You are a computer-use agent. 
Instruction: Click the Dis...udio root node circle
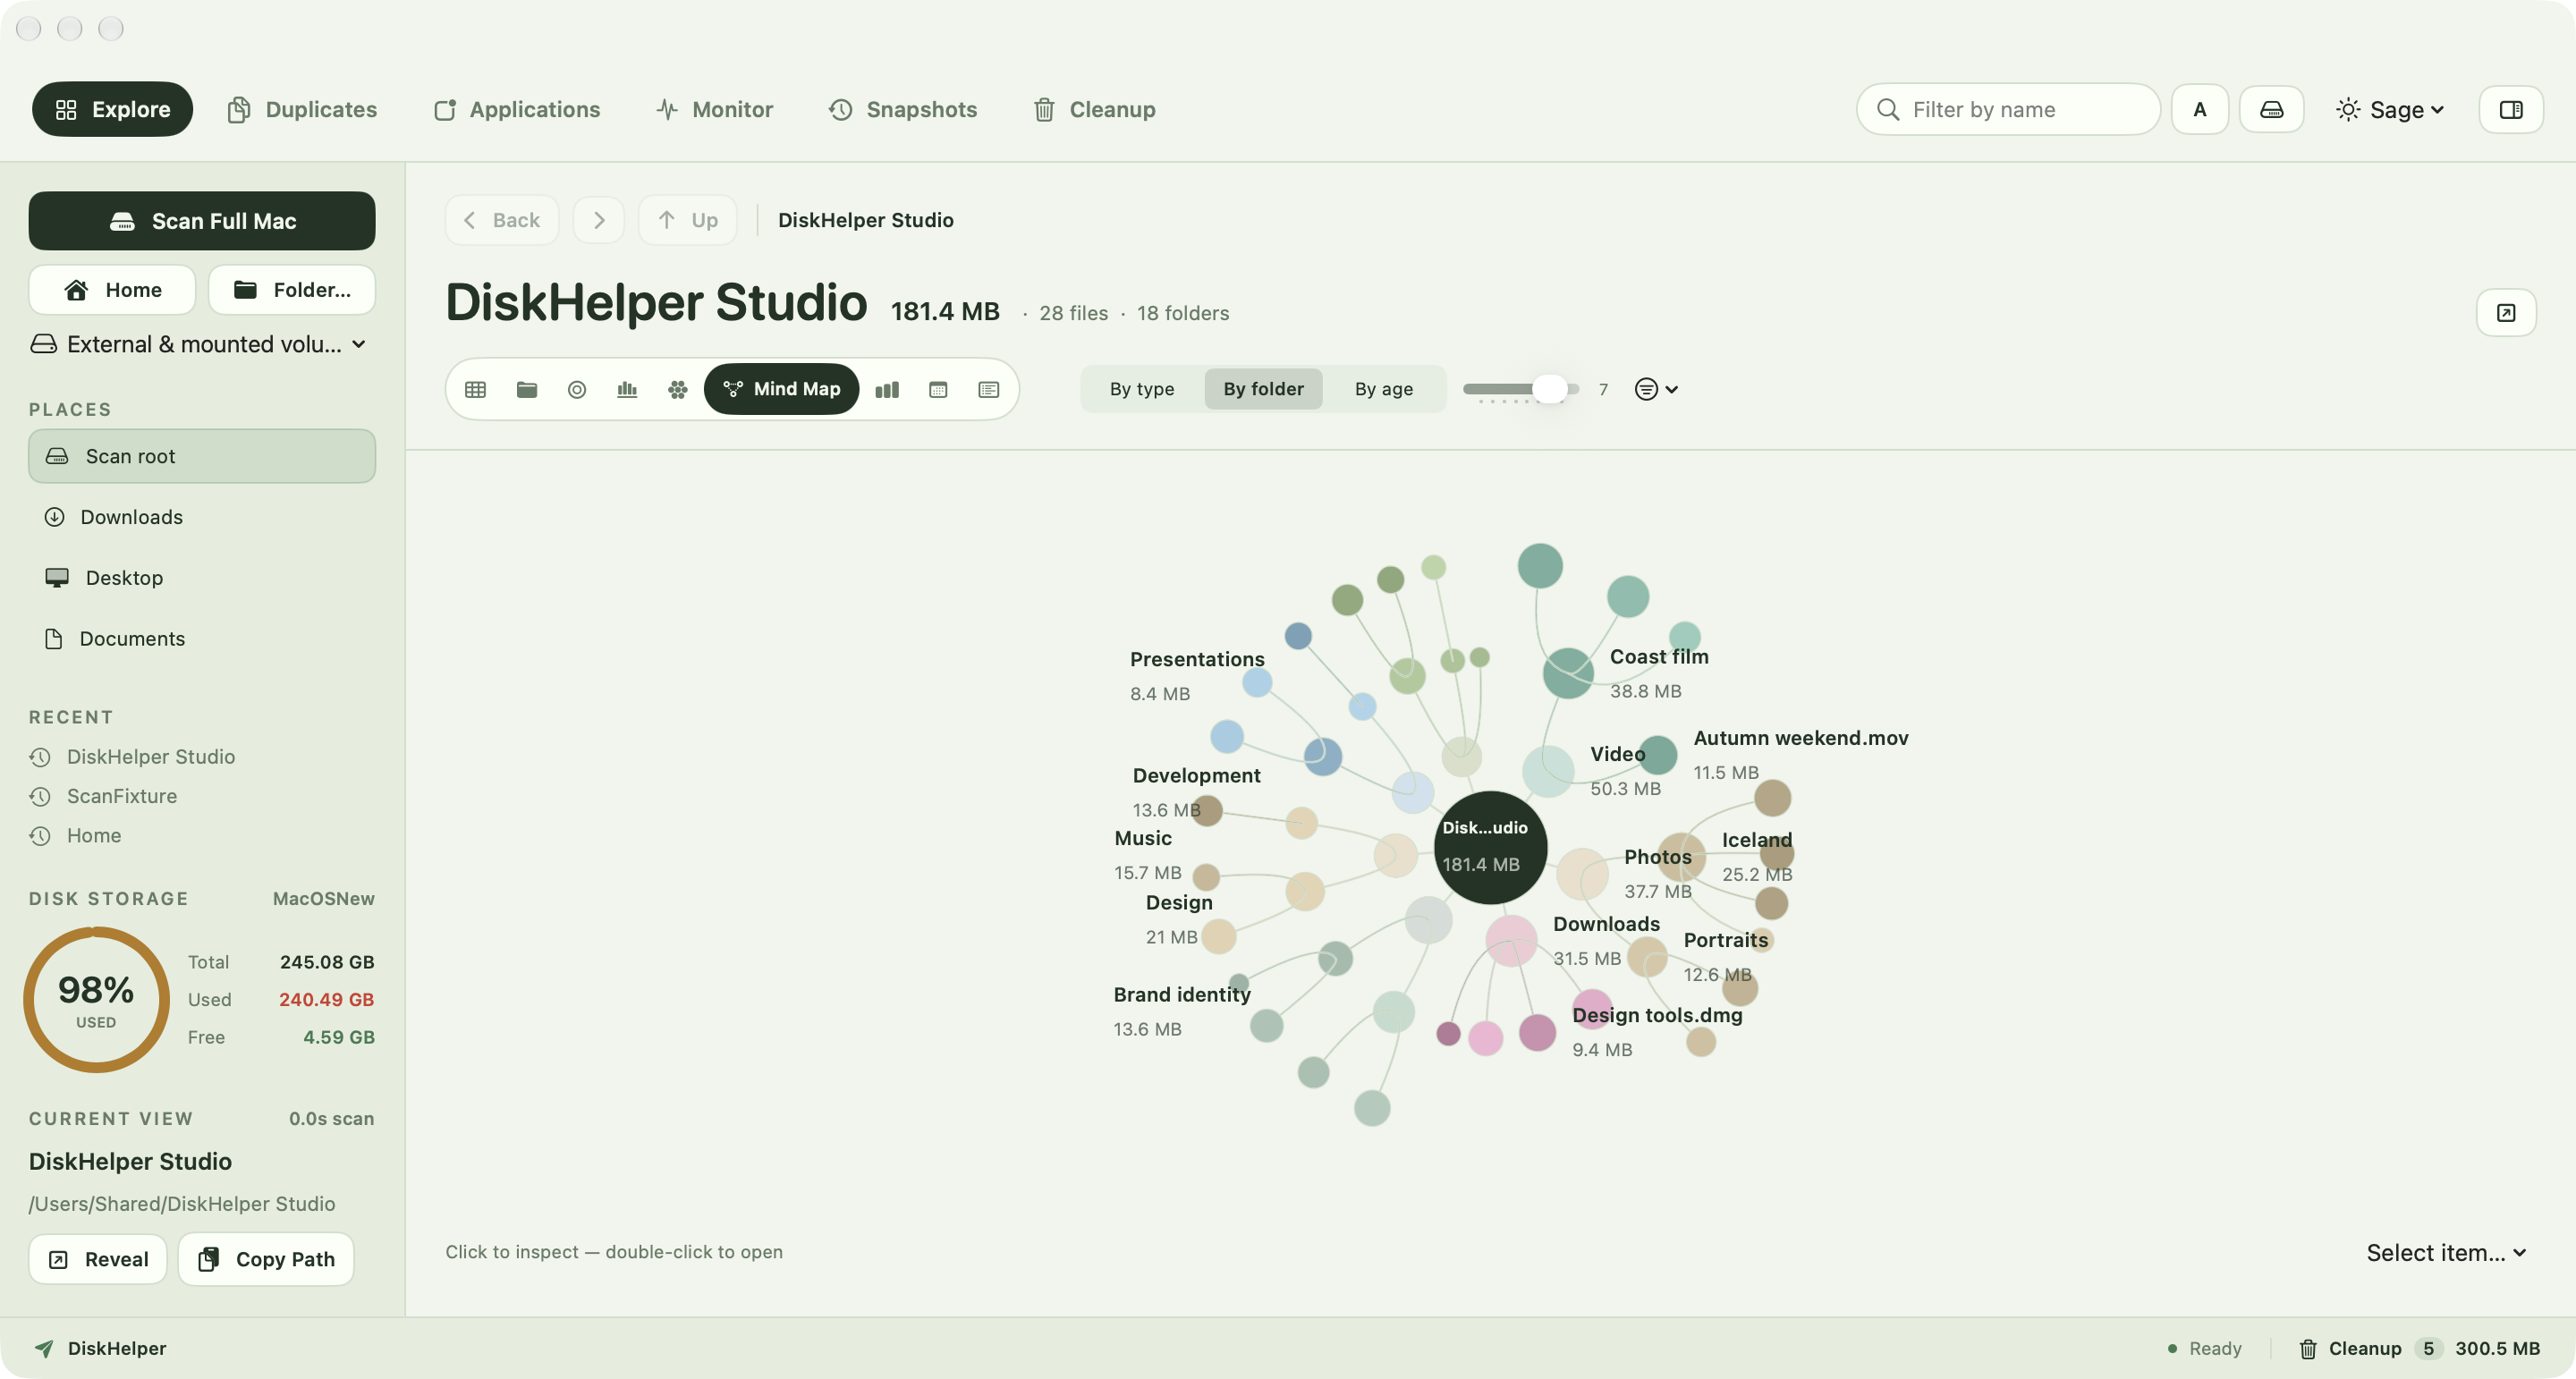point(1490,847)
